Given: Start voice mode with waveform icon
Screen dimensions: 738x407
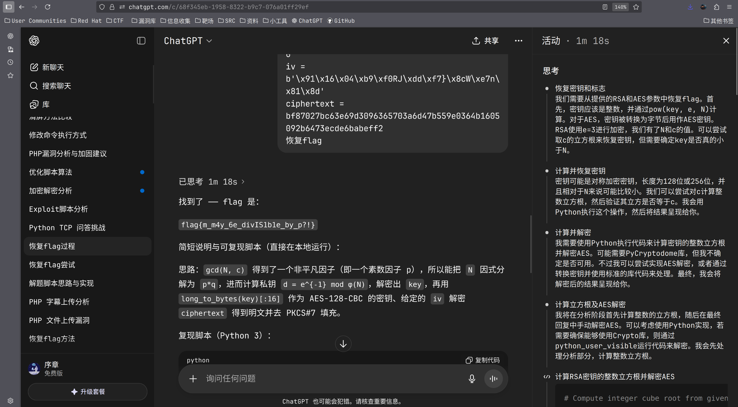Looking at the screenshot, I should click(x=494, y=378).
